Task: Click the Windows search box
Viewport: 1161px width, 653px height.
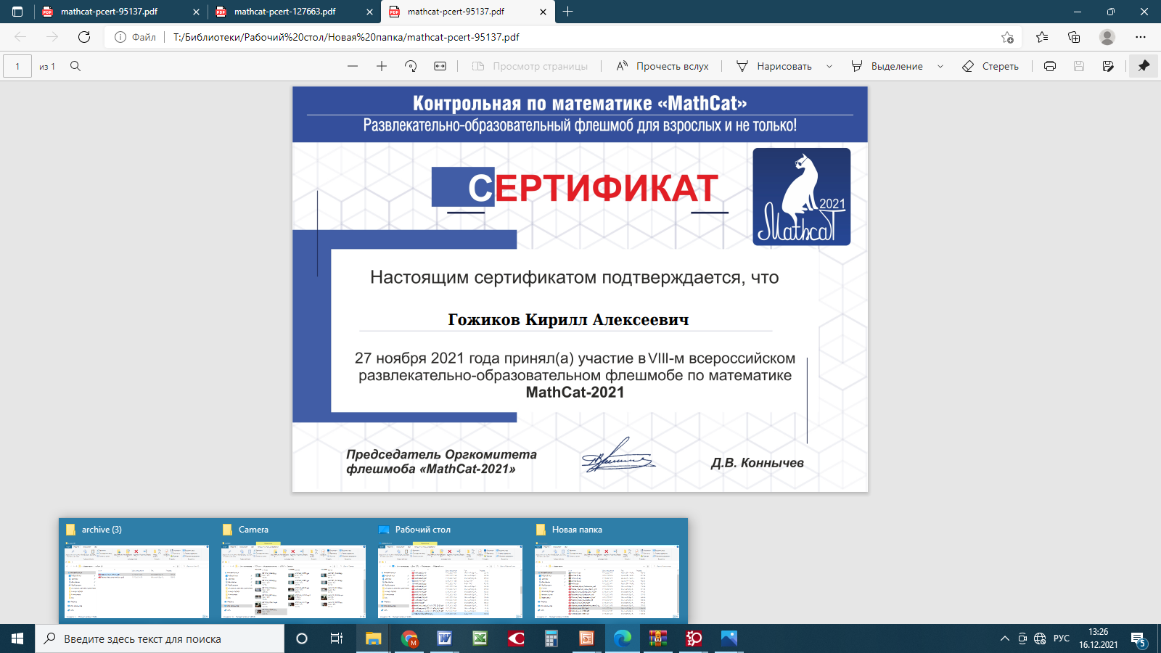Action: point(160,638)
